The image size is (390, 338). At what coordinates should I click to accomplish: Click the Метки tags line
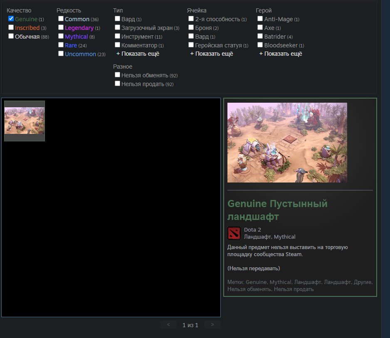(x=300, y=286)
